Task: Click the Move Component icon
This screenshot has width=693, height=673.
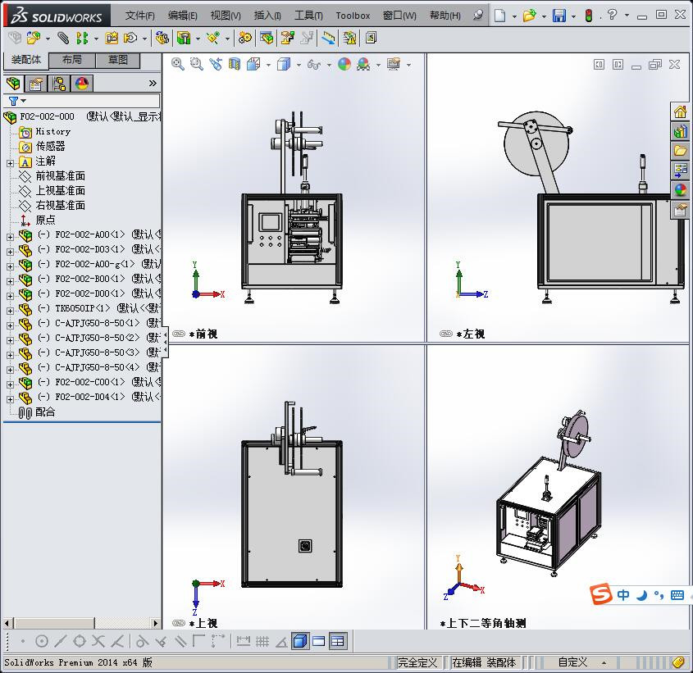Action: pyautogui.click(x=130, y=38)
